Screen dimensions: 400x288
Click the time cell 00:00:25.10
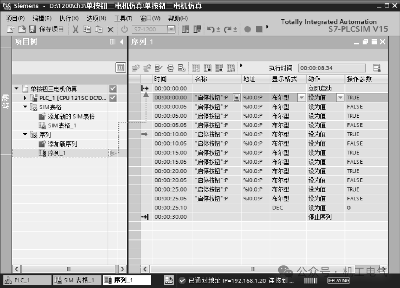[x=173, y=208]
